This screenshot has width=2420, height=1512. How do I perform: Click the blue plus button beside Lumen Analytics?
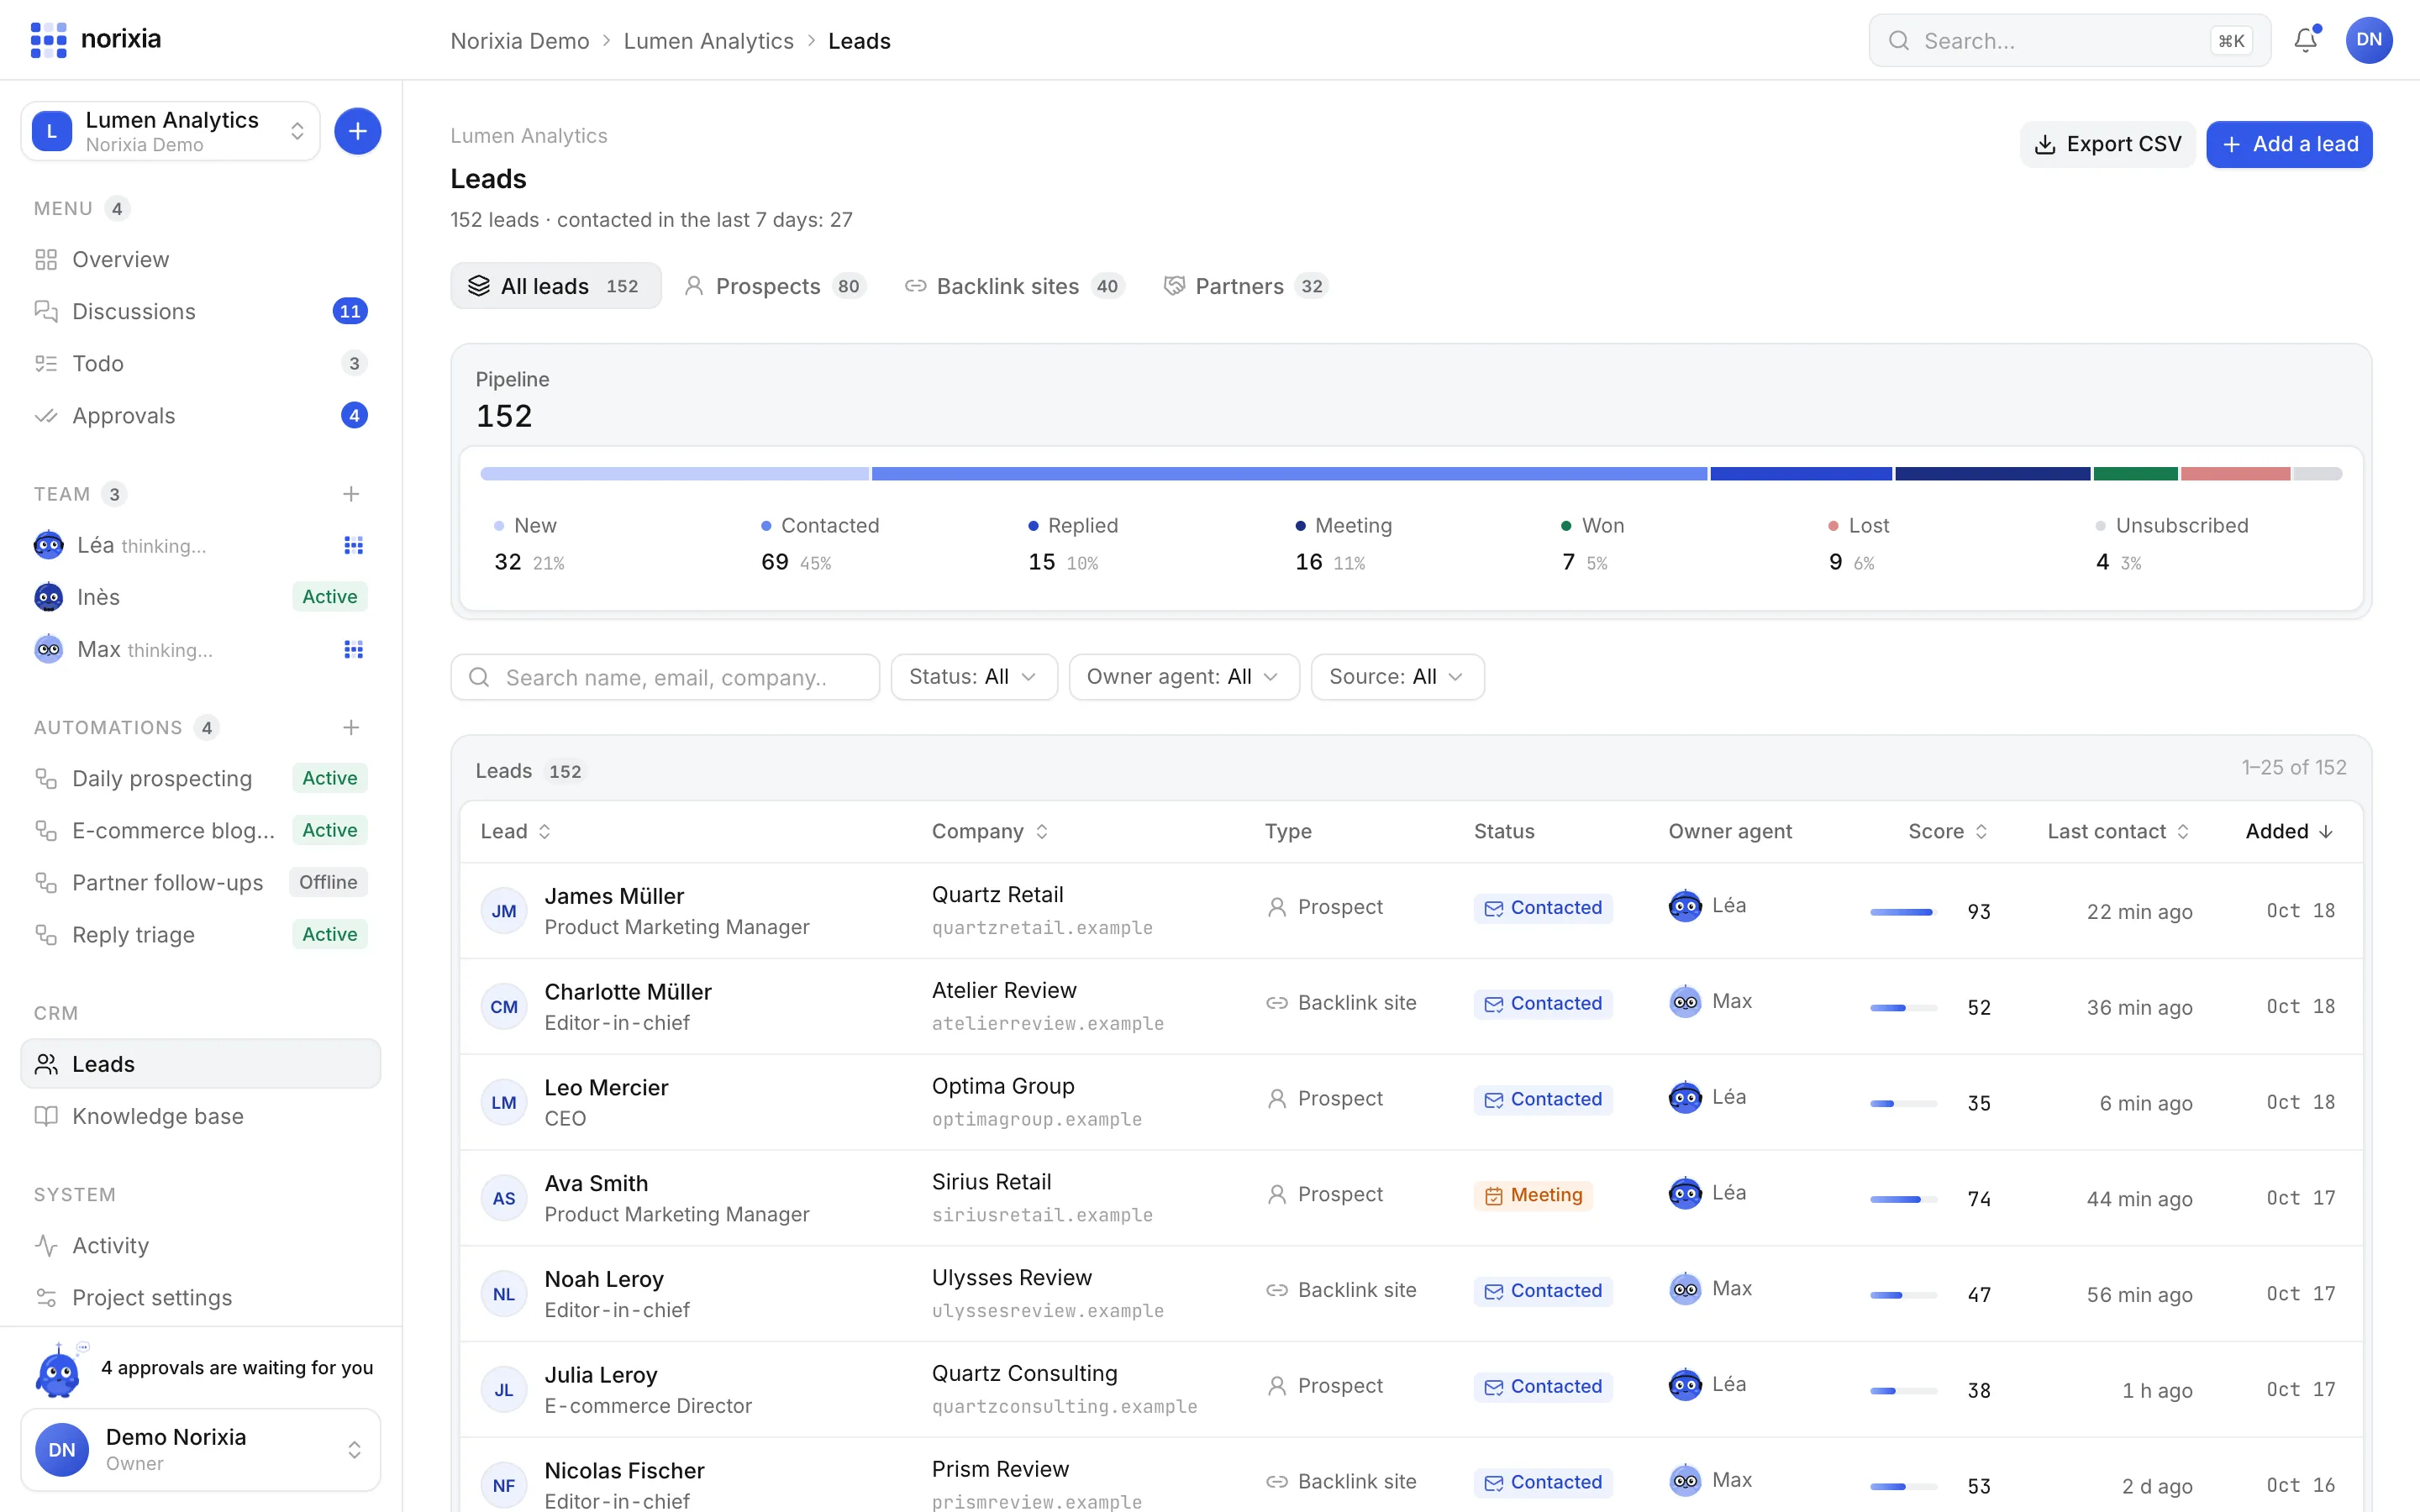[x=357, y=131]
